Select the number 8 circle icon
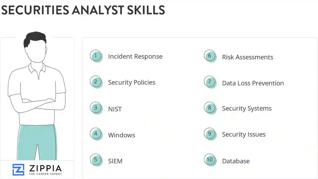This screenshot has width=318, height=179. click(210, 108)
